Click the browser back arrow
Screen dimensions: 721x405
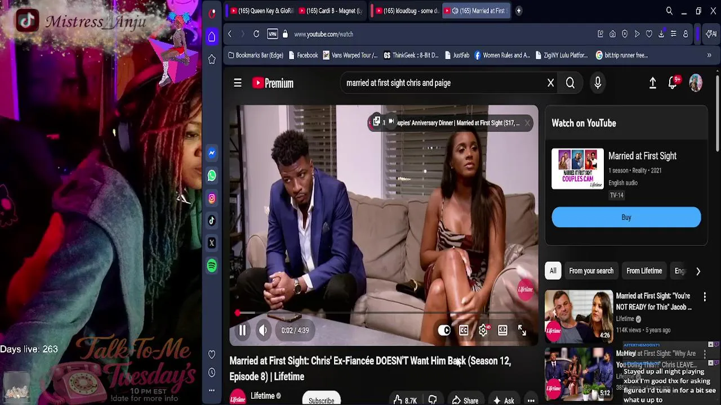pos(230,34)
